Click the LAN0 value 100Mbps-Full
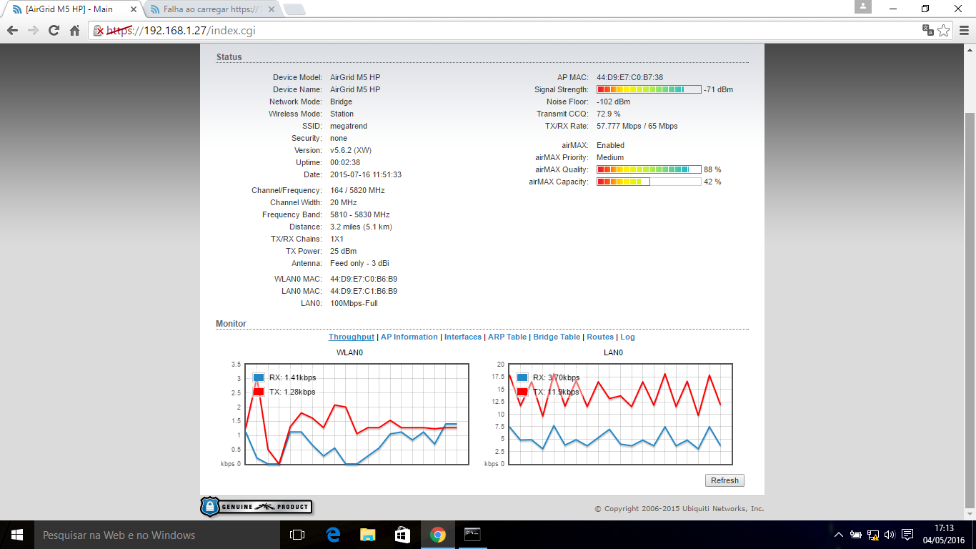This screenshot has height=549, width=976. (354, 303)
